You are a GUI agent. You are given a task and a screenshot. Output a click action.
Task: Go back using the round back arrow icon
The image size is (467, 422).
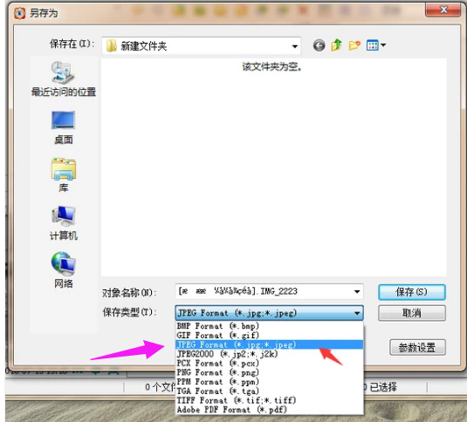[x=319, y=45]
